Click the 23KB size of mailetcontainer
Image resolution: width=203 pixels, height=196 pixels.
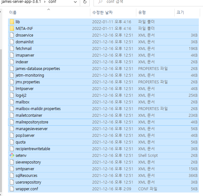coord(193,115)
